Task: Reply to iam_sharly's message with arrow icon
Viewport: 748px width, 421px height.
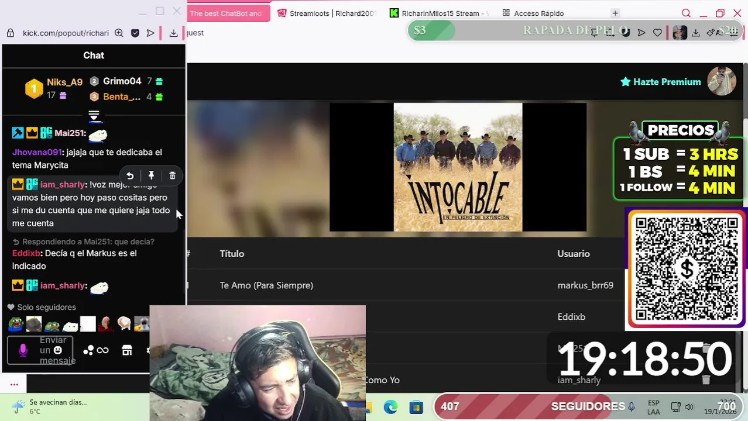Action: coord(130,175)
